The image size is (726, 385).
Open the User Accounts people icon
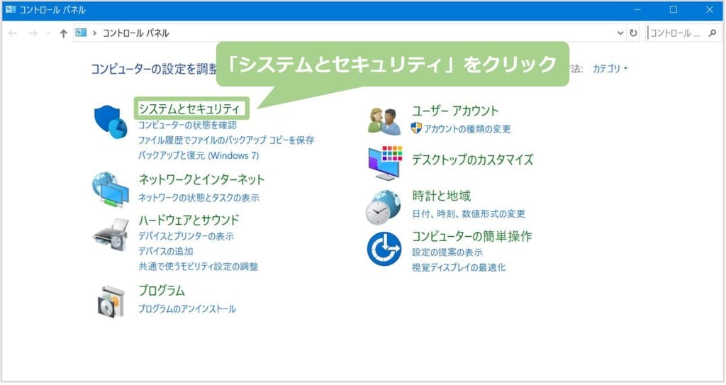point(384,121)
